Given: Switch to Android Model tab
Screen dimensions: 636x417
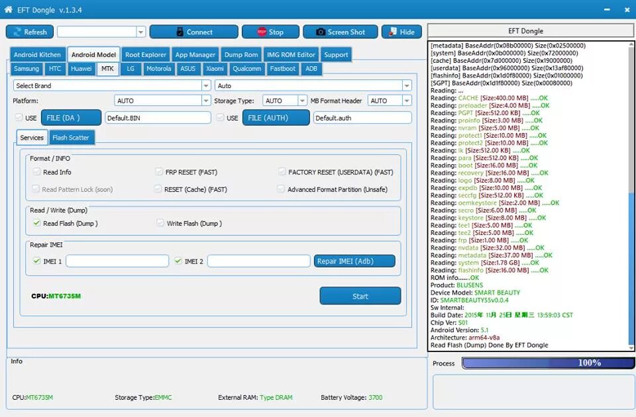Looking at the screenshot, I should (93, 55).
